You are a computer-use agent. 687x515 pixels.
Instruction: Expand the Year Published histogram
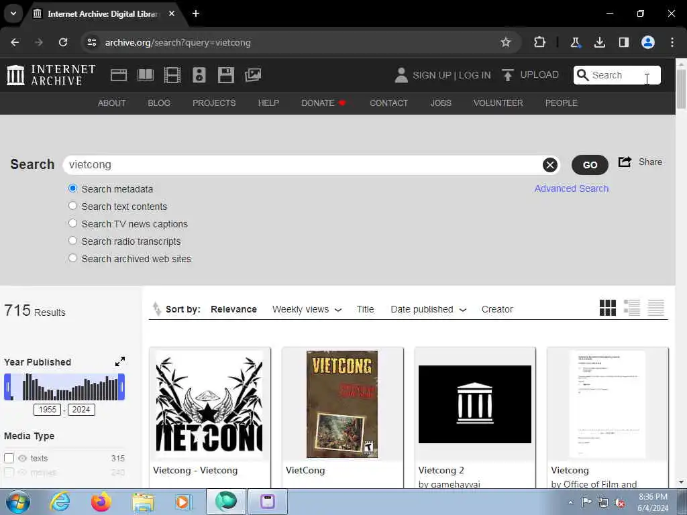click(x=120, y=361)
